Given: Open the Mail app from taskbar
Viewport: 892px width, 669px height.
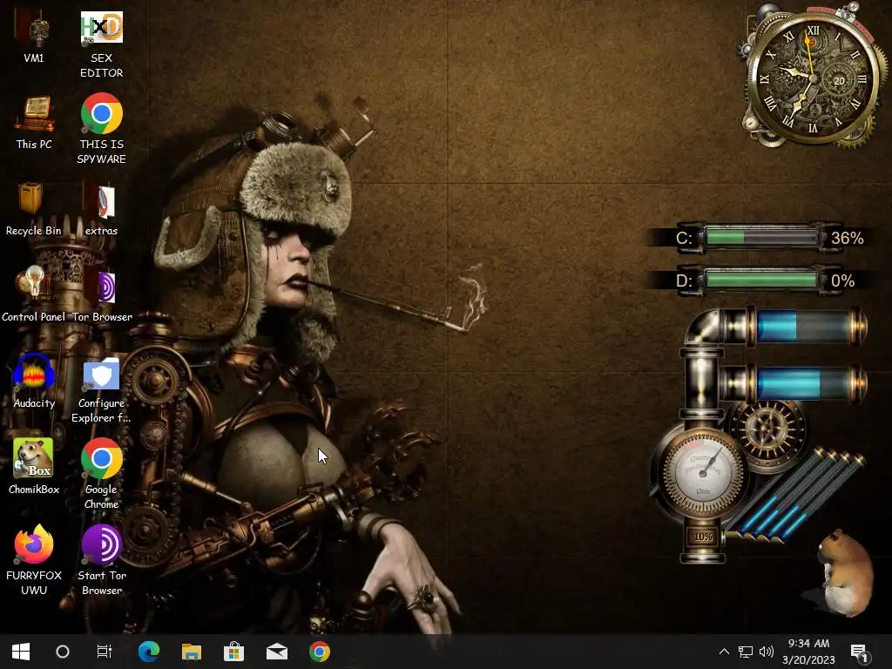Looking at the screenshot, I should pos(276,652).
